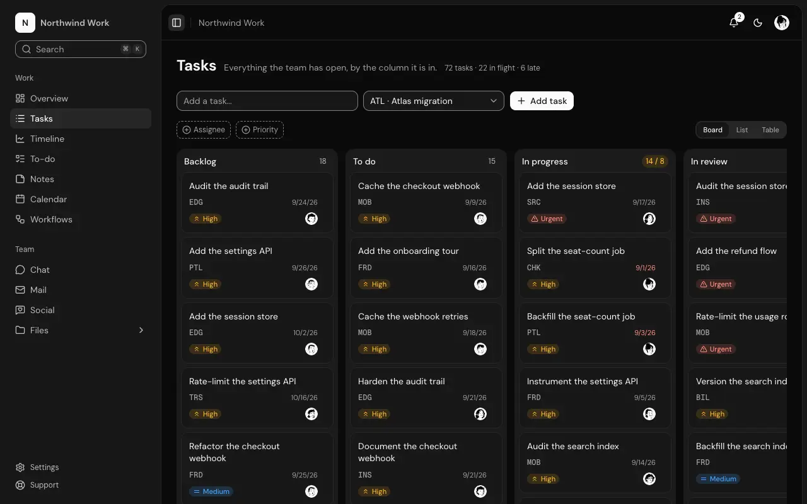
Task: Open Team Chat
Action: [x=81, y=270]
